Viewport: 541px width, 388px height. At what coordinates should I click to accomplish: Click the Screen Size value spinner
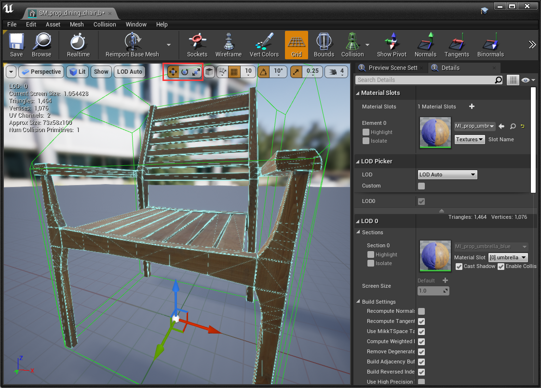click(x=433, y=291)
